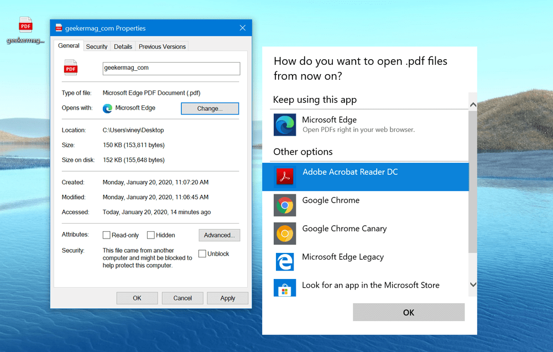Click the location path "C:\Users\viney\Desktop"
This screenshot has height=352, width=553.
click(x=133, y=130)
